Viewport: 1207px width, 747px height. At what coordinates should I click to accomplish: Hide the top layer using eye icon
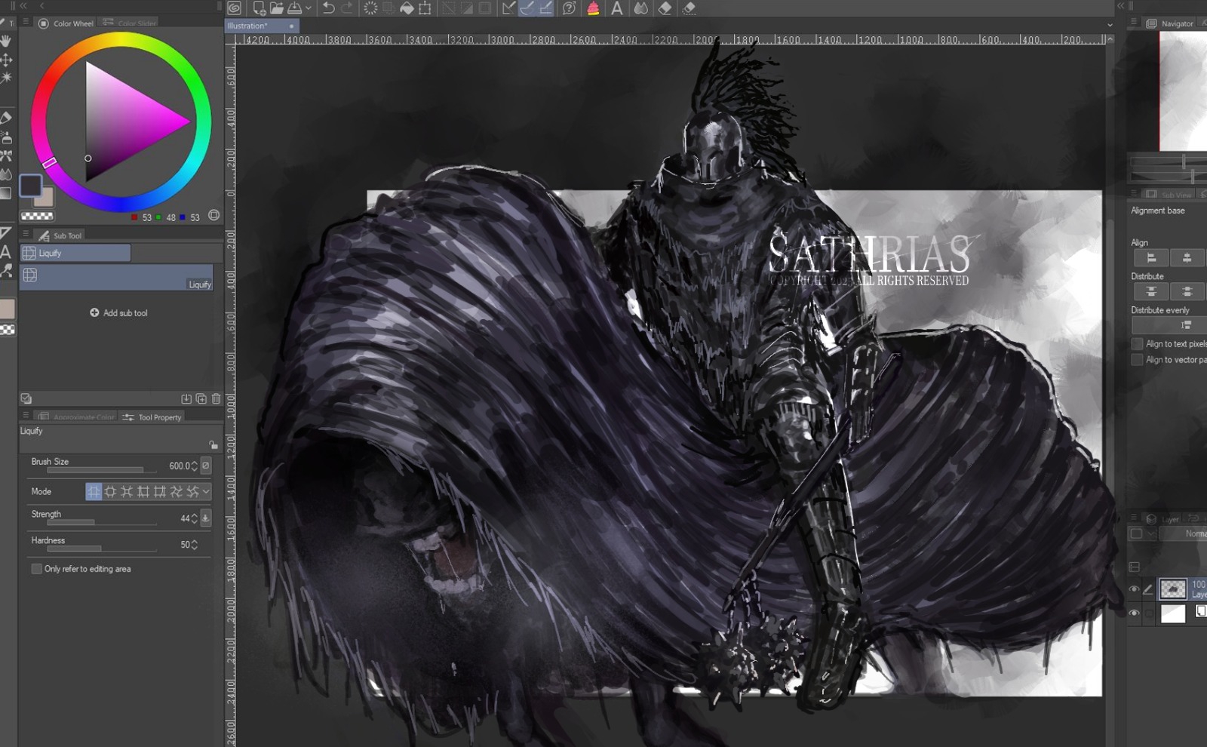point(1134,589)
